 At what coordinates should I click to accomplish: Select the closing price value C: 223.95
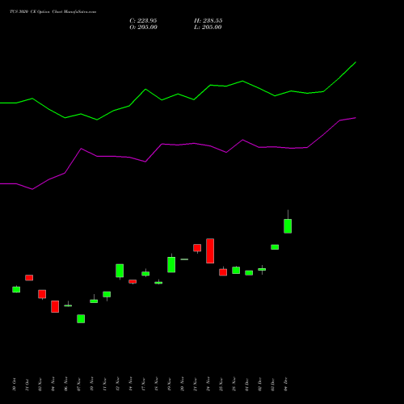[143, 21]
